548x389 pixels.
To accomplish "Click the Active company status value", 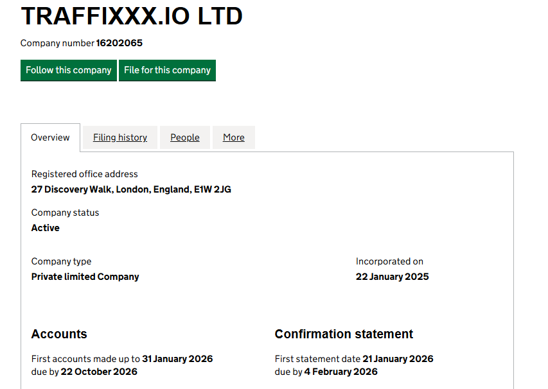I will tap(46, 228).
